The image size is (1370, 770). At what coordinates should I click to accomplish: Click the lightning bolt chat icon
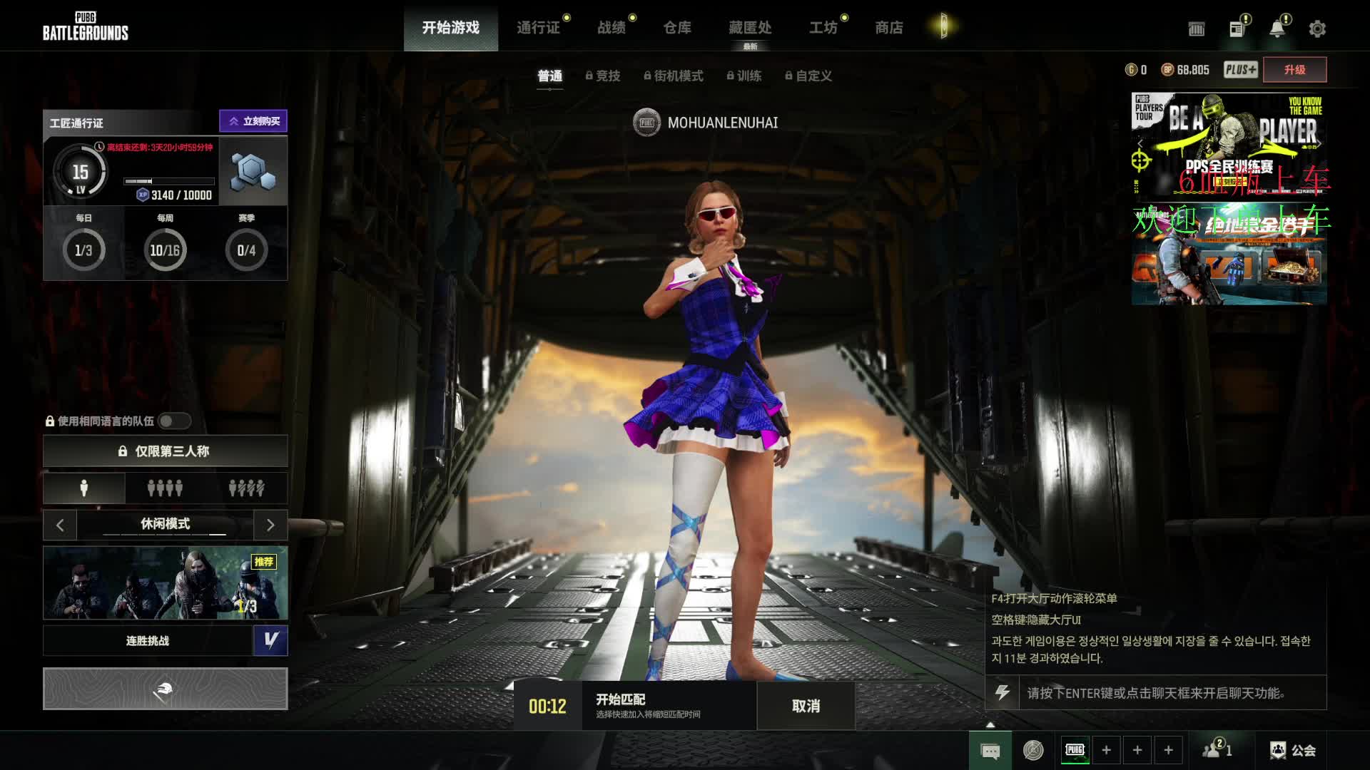1003,692
